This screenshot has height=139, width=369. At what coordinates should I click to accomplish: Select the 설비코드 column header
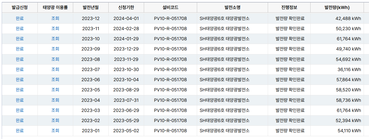click(x=170, y=8)
